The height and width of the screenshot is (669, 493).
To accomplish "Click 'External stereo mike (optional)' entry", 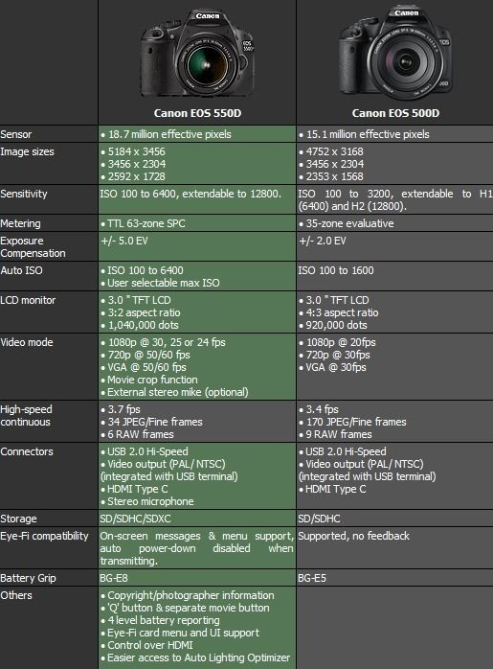I will [178, 392].
